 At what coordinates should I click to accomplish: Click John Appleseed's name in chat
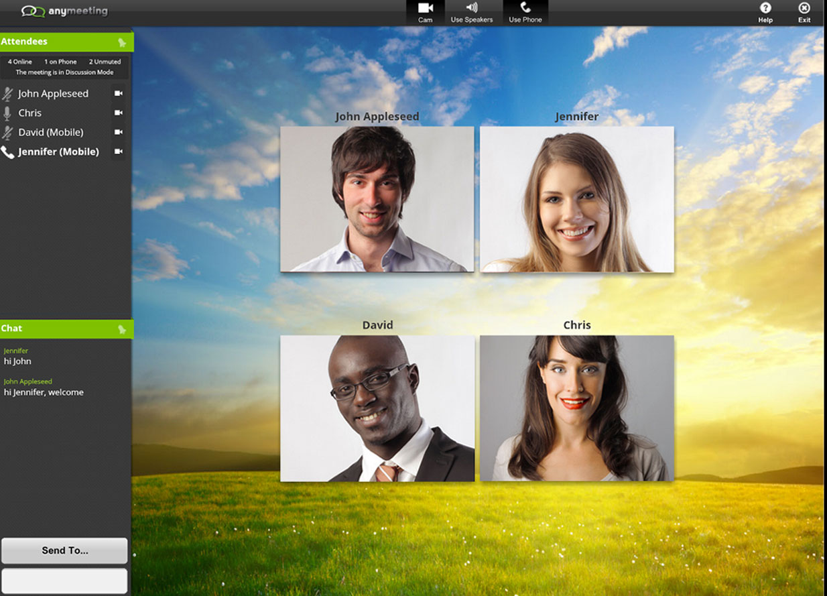click(x=27, y=381)
